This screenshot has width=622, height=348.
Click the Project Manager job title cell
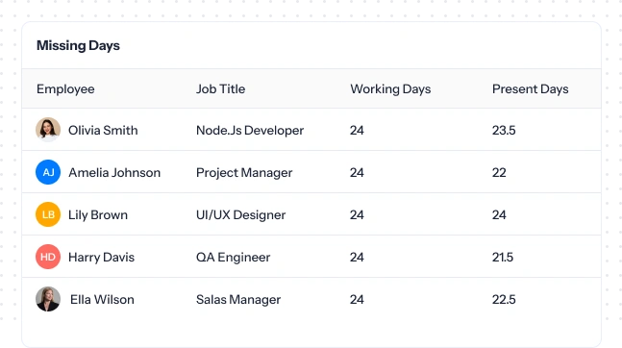[244, 173]
